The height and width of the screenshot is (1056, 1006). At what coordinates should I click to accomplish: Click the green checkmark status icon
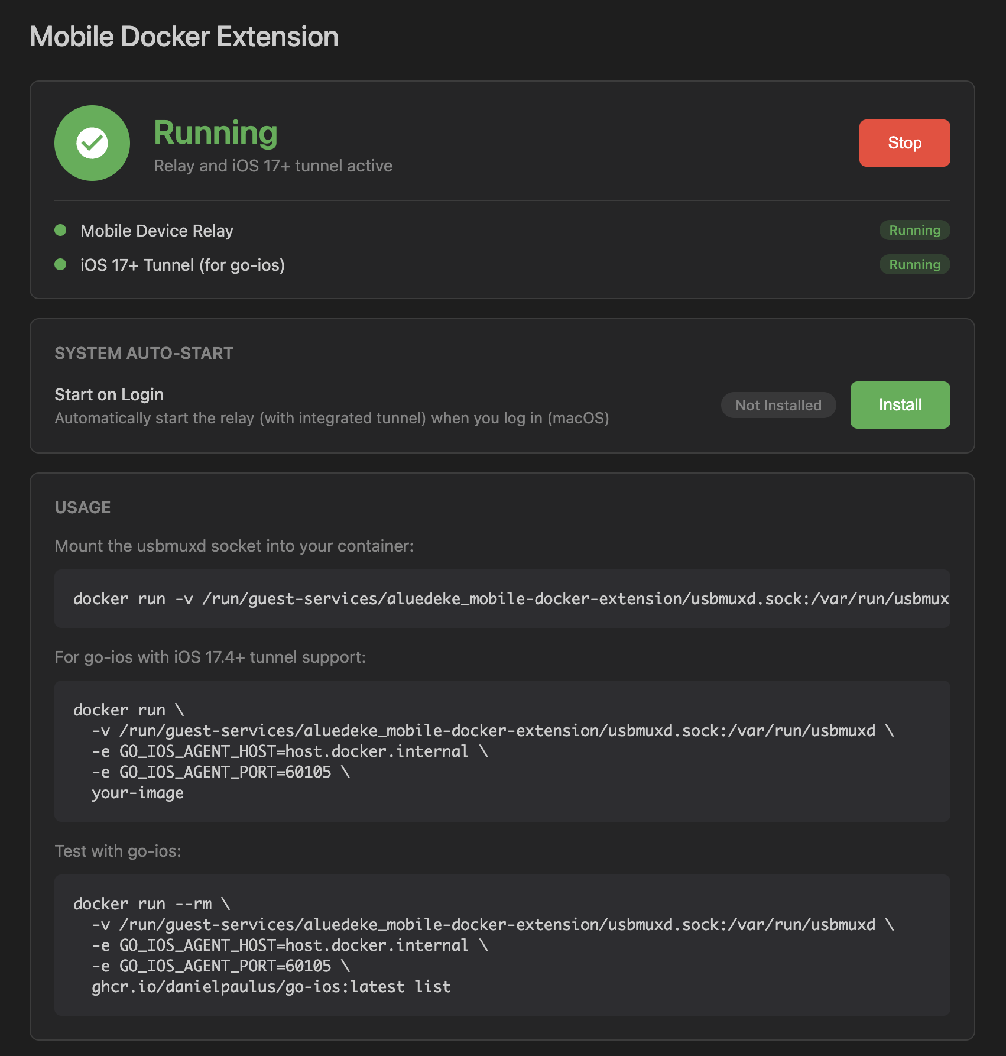pos(92,143)
